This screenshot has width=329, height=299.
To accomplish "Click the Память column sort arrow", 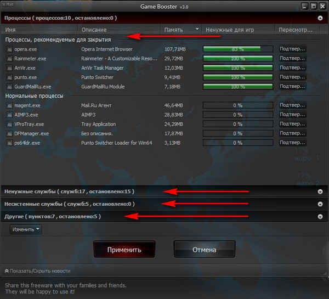I will click(197, 30).
